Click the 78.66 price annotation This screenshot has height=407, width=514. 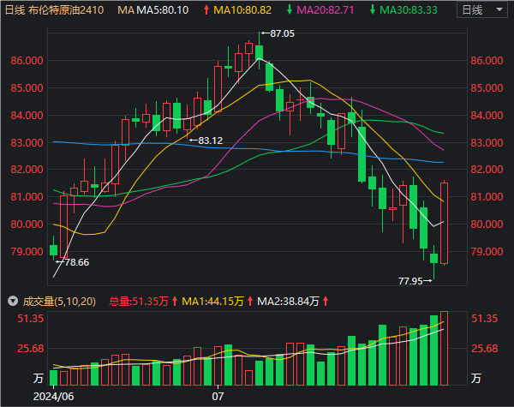(77, 262)
